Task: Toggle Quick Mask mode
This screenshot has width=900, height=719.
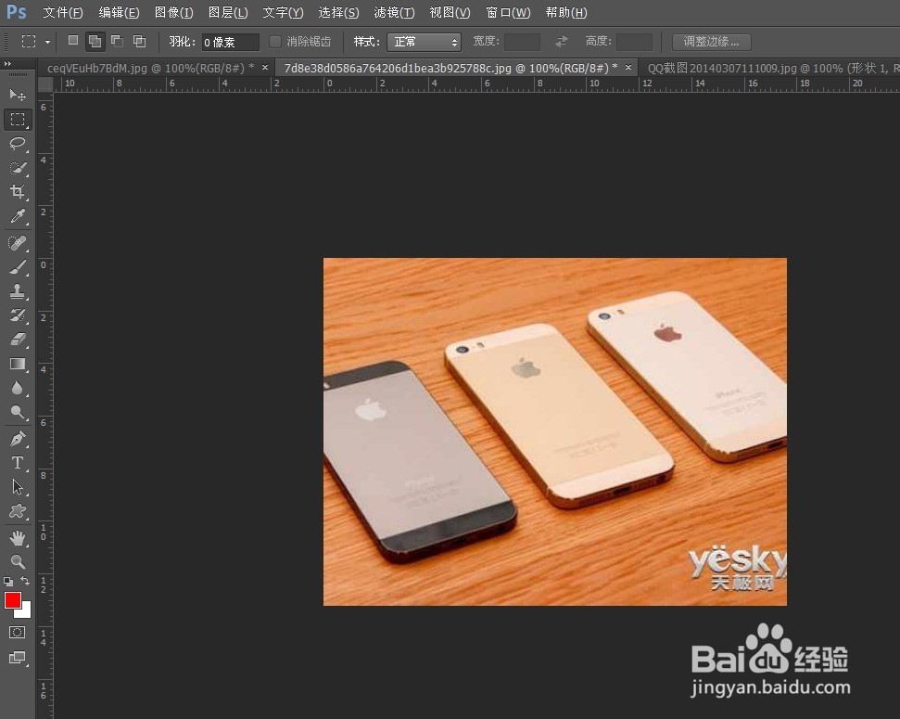Action: 18,632
